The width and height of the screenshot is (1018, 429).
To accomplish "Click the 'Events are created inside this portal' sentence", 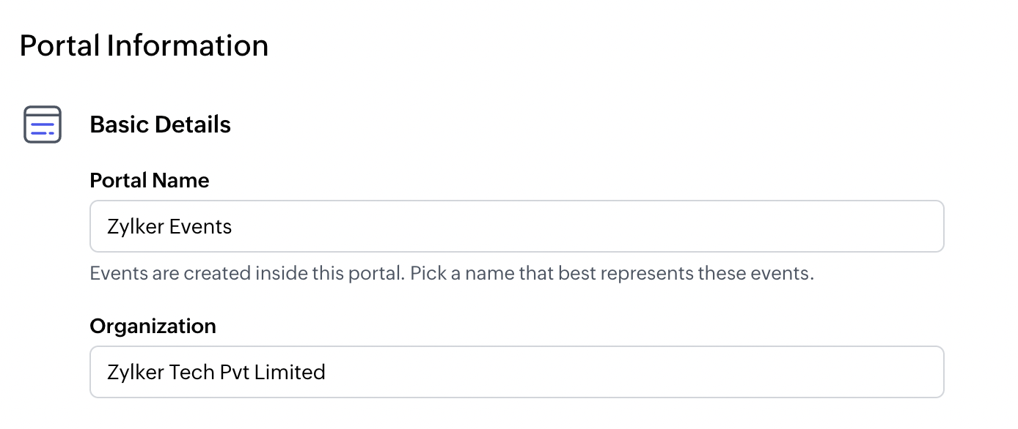I will click(246, 275).
